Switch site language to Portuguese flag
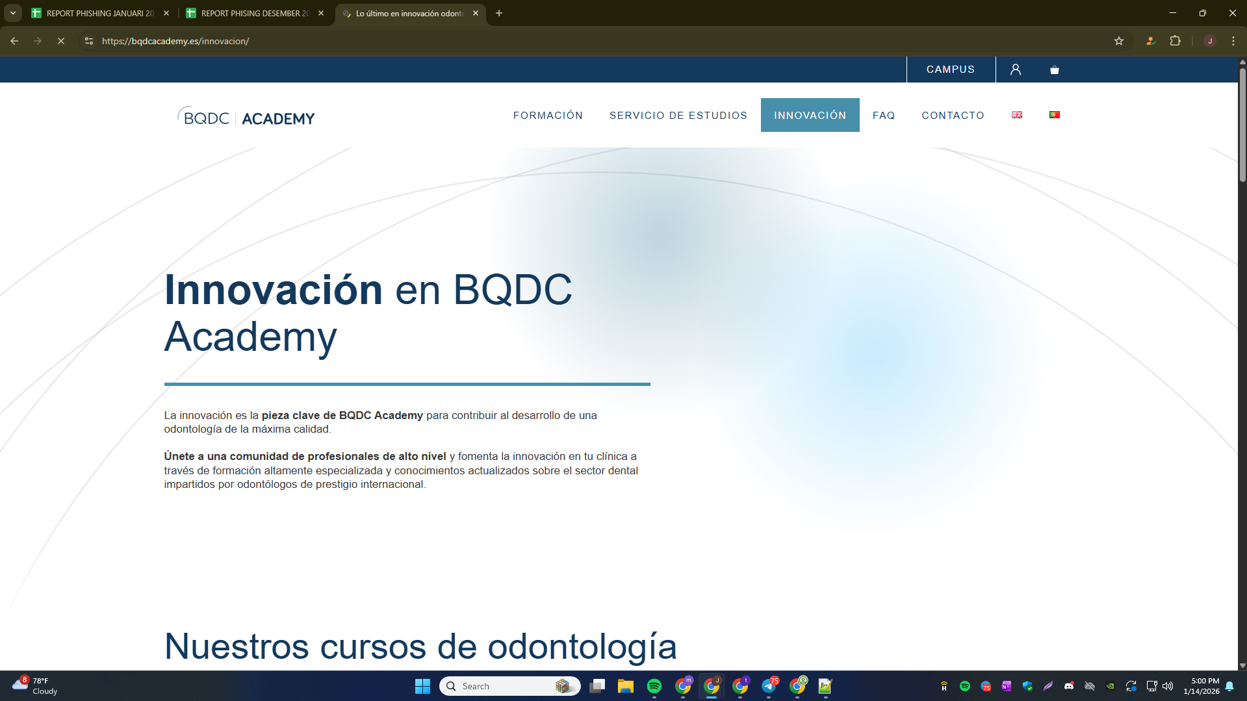Viewport: 1247px width, 701px height. click(1055, 115)
